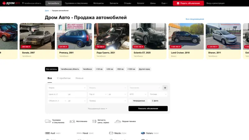Open the year до dropdown
The image size is (249, 140).
(117, 94)
